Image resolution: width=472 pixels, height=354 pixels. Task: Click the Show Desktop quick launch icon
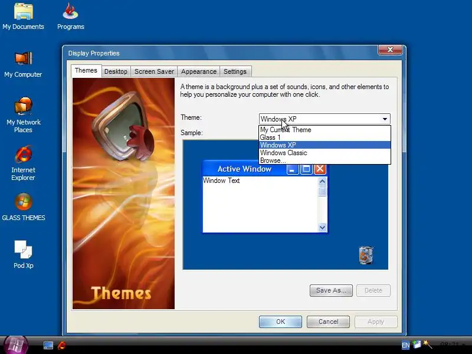click(48, 345)
